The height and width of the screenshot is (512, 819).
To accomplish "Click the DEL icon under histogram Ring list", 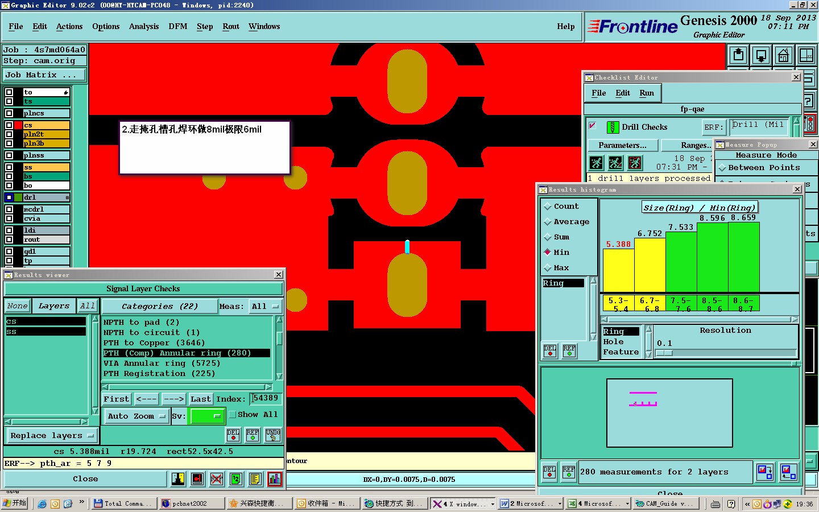I will pos(550,351).
